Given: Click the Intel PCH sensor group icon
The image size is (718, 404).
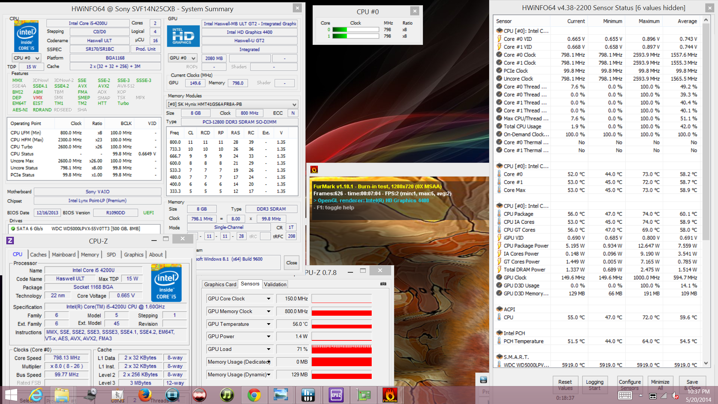Looking at the screenshot, I should [499, 333].
